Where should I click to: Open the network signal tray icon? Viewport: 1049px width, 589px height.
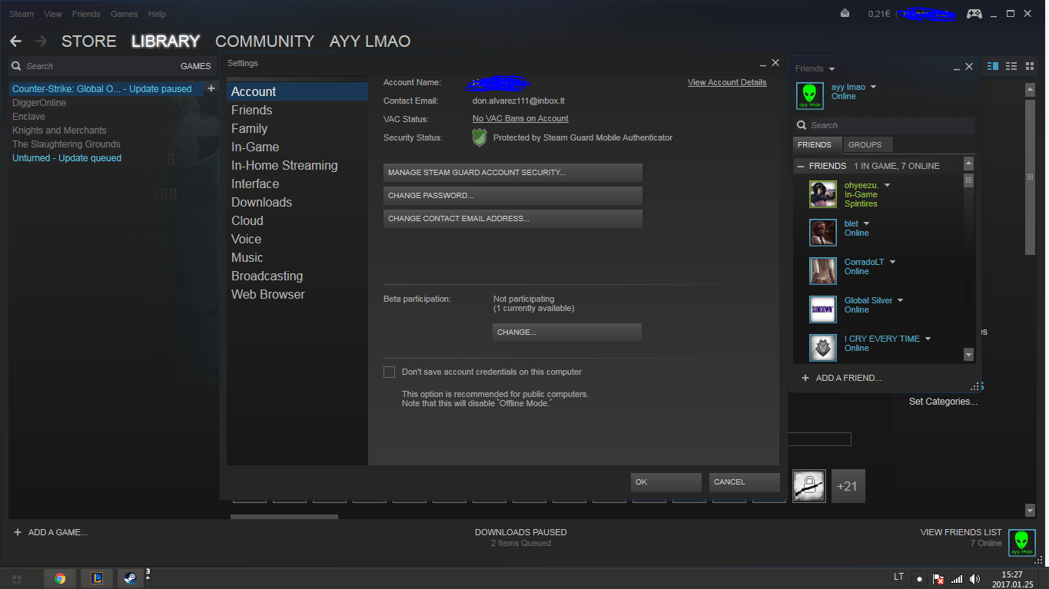coord(957,578)
